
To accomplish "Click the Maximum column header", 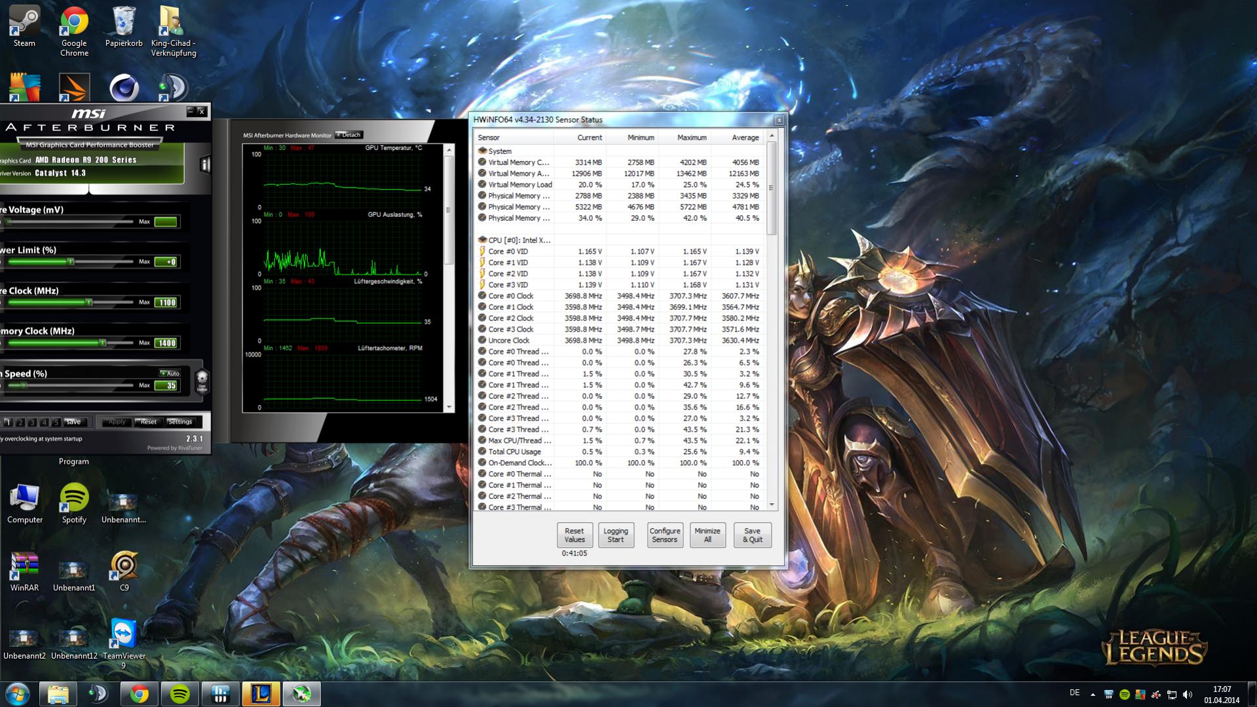I will (x=685, y=138).
